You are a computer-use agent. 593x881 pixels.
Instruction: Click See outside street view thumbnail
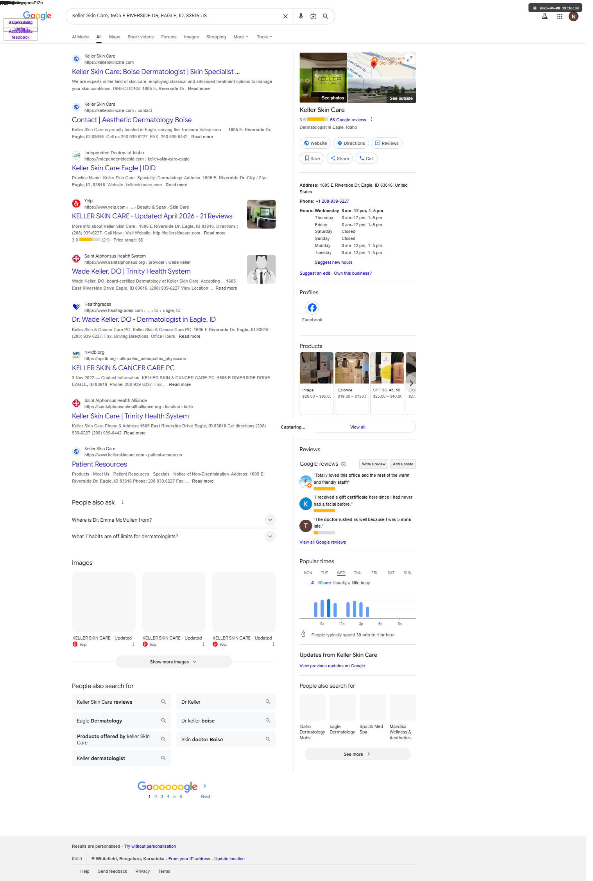382,90
